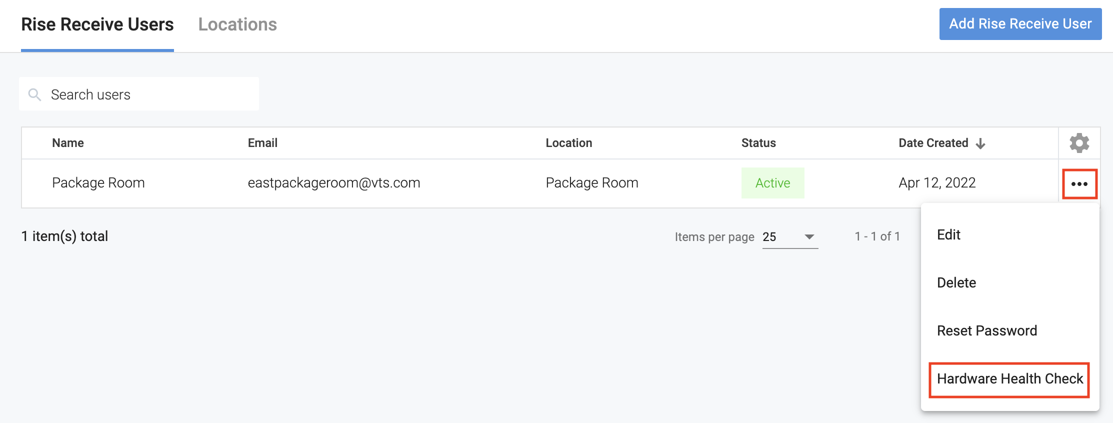Choose Delete from the context menu

956,283
